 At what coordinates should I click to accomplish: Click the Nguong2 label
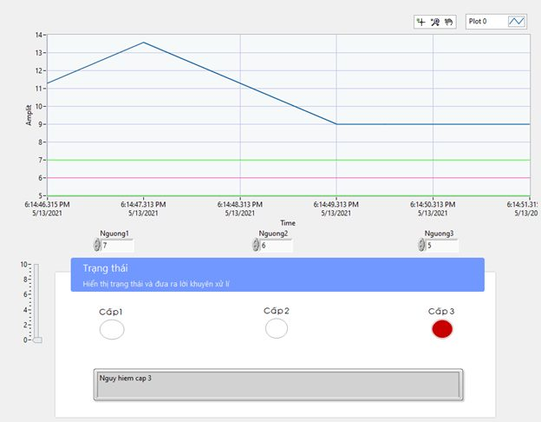coord(273,234)
